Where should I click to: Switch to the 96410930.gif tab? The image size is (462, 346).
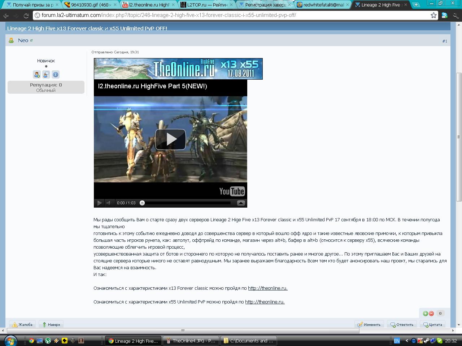(x=90, y=5)
